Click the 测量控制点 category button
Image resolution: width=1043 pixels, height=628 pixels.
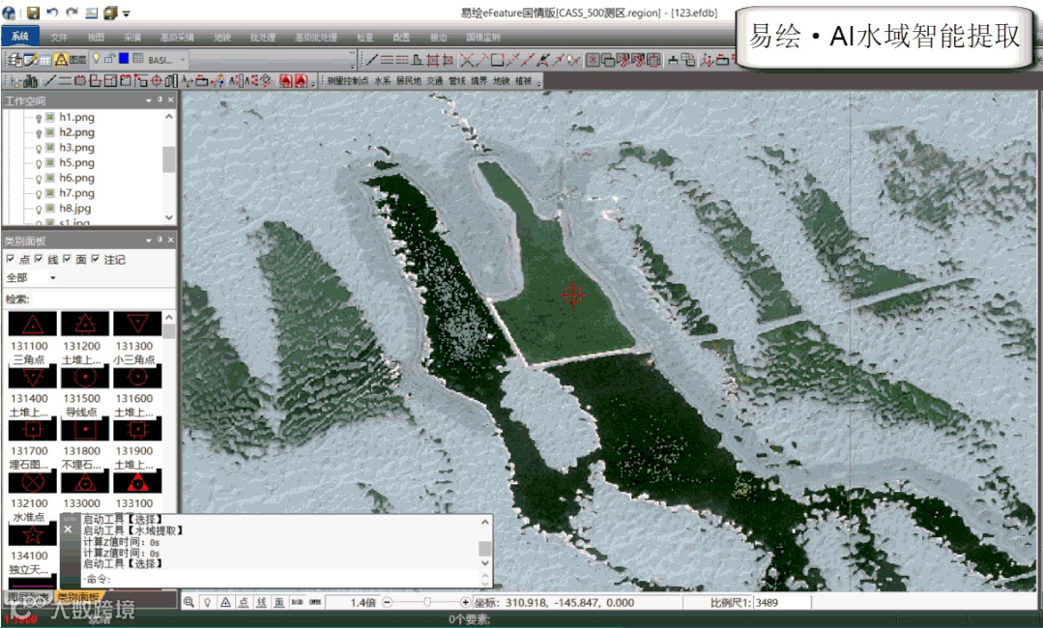(347, 81)
